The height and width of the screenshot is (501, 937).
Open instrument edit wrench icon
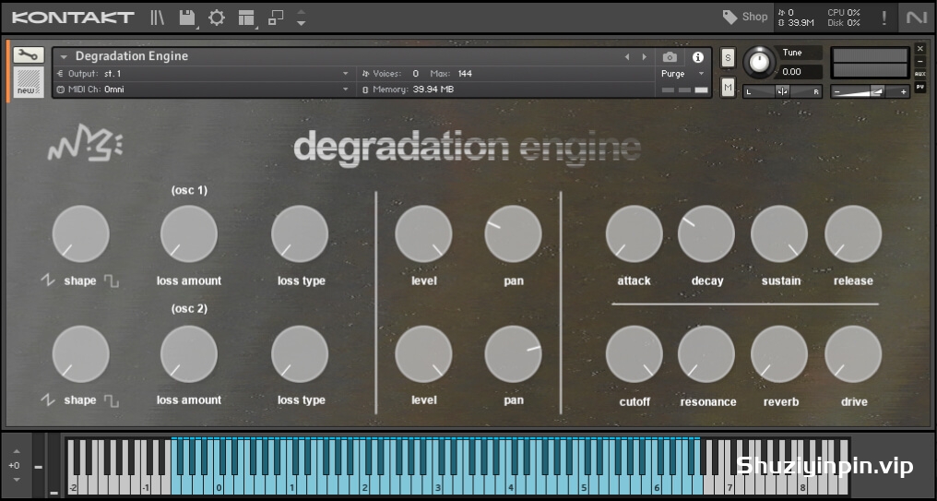click(x=28, y=55)
